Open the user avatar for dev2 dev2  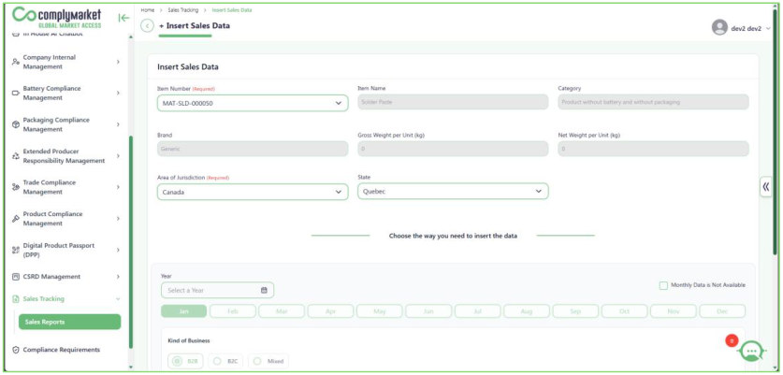[719, 27]
